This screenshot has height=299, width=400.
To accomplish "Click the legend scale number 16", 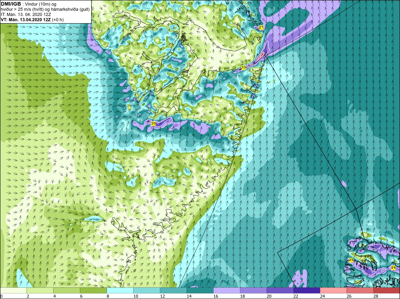I will pyautogui.click(x=216, y=296).
